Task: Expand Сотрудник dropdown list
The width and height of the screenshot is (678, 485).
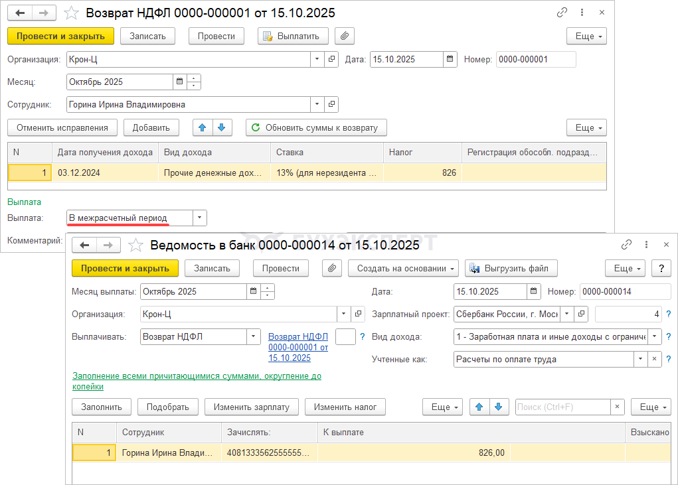Action: point(317,104)
